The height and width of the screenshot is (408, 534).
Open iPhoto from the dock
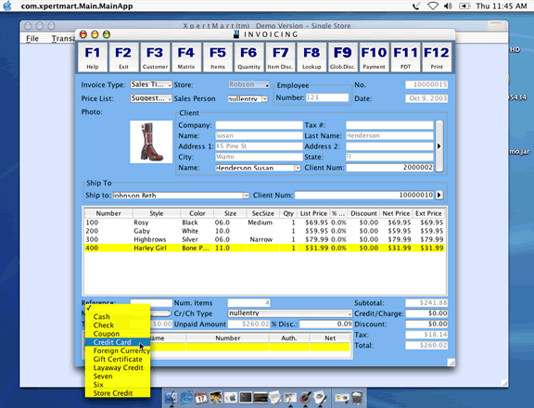click(x=216, y=397)
